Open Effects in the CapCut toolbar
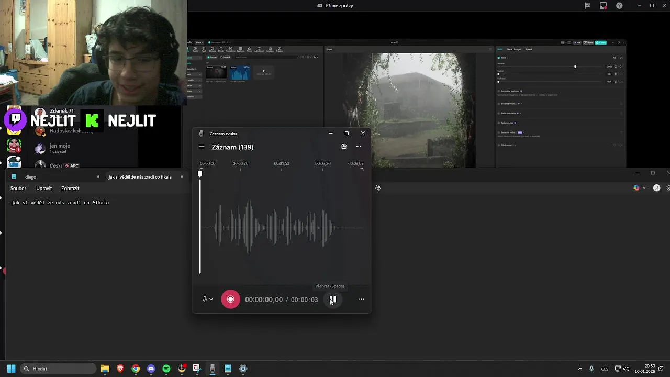This screenshot has width=670, height=377. pyautogui.click(x=221, y=49)
